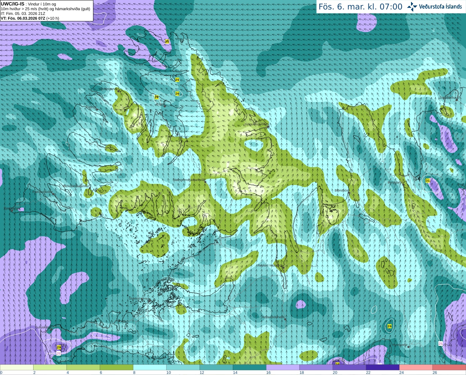The width and height of the screenshot is (466, 375).
Task: Click the legend scale value 8
Action: (x=134, y=372)
